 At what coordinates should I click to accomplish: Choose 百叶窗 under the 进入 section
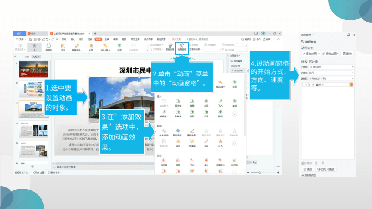tap(178, 103)
